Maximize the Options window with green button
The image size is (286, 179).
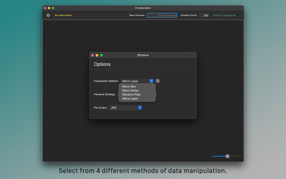(x=101, y=55)
